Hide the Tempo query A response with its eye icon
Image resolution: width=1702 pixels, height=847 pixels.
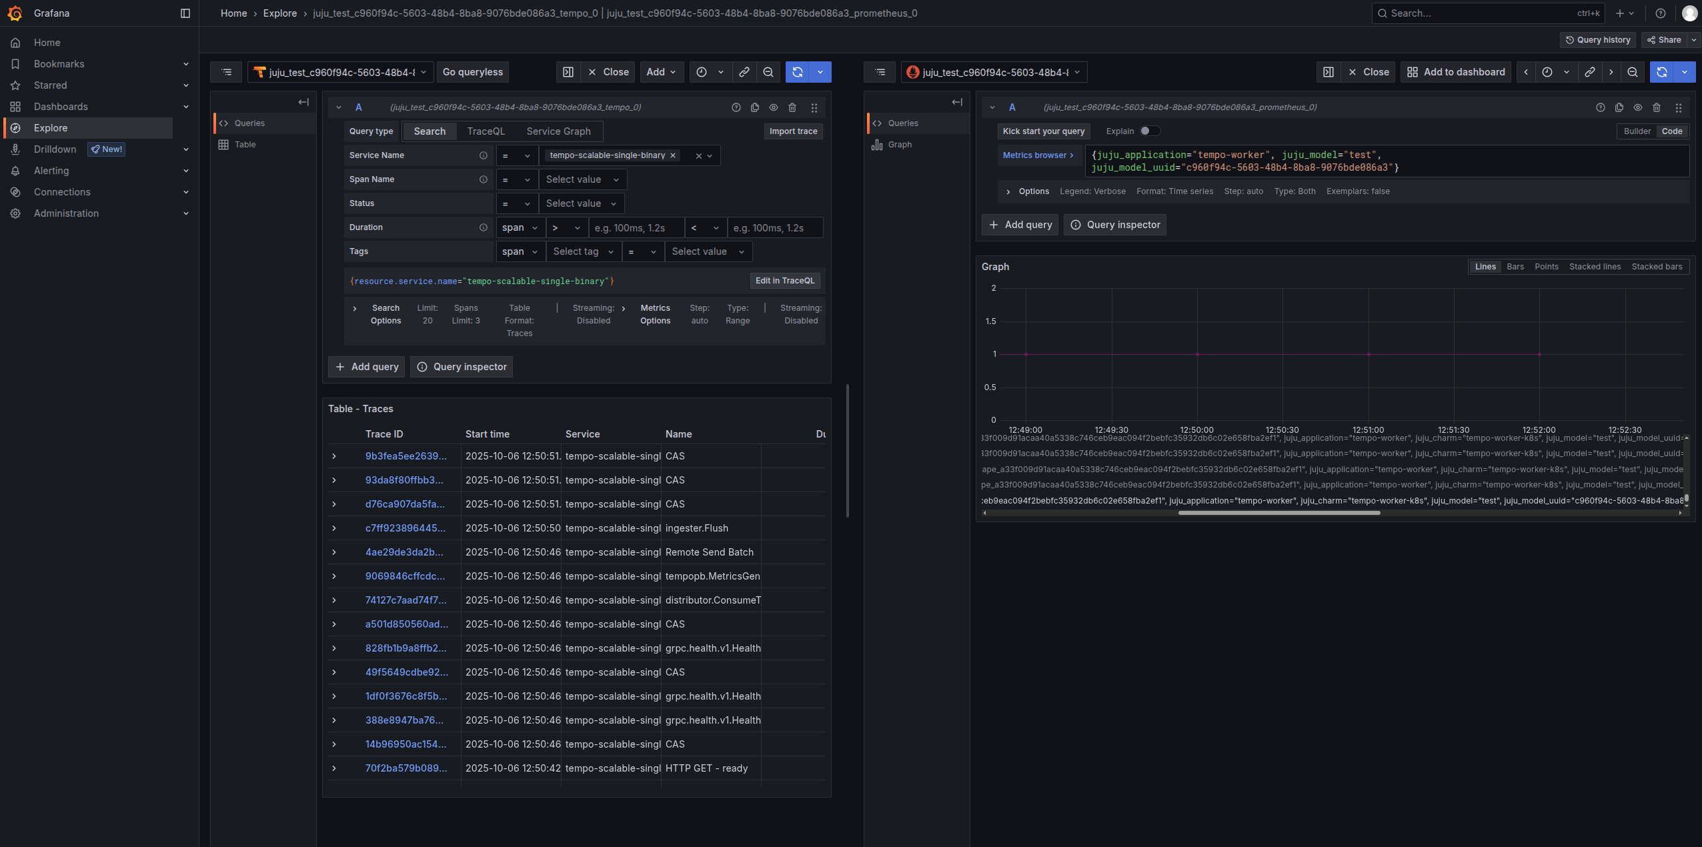(x=774, y=107)
